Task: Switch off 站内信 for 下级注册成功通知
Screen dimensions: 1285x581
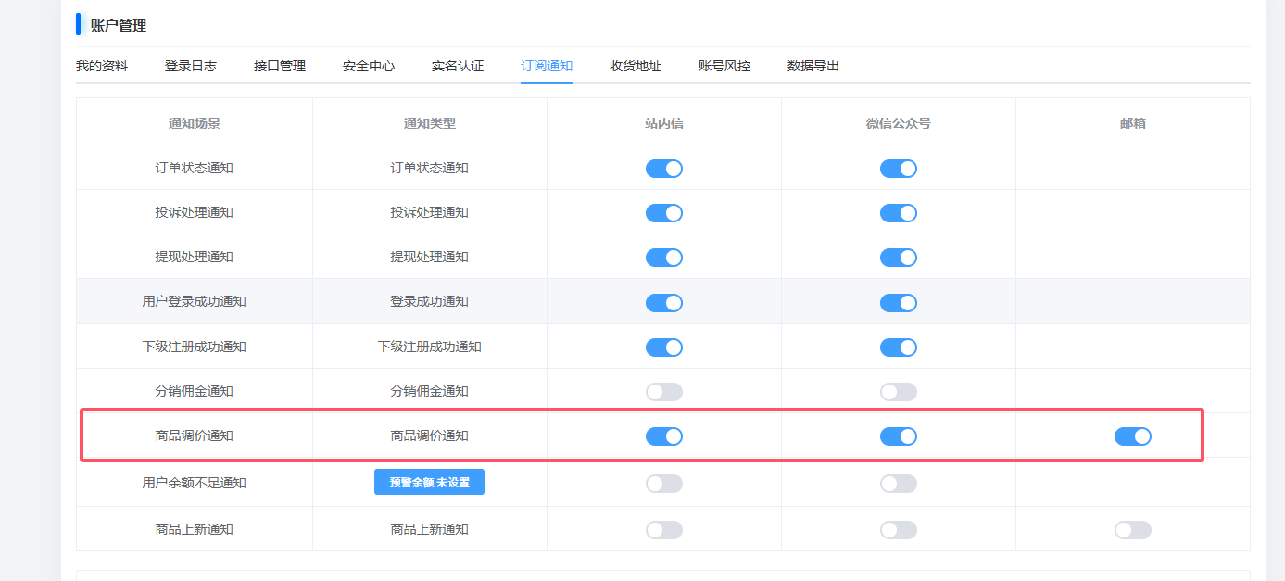Action: (664, 347)
